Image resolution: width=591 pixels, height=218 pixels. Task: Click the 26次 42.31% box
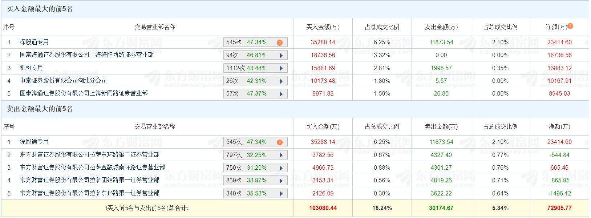255,81
